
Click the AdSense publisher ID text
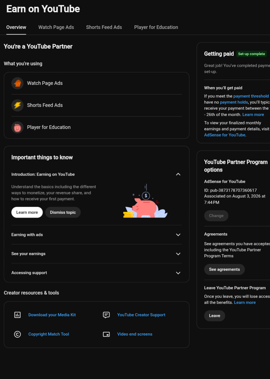point(230,190)
